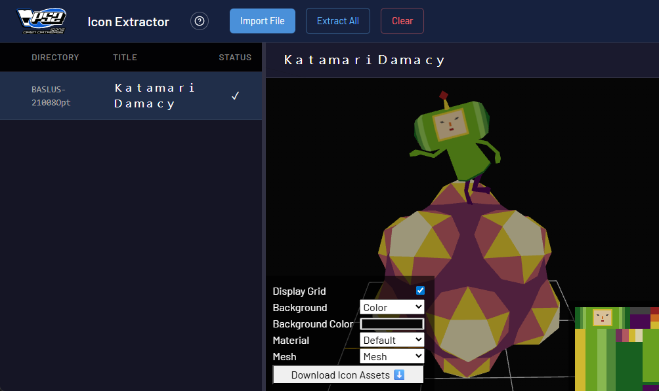Click the checkmark status icon in the row

(235, 96)
